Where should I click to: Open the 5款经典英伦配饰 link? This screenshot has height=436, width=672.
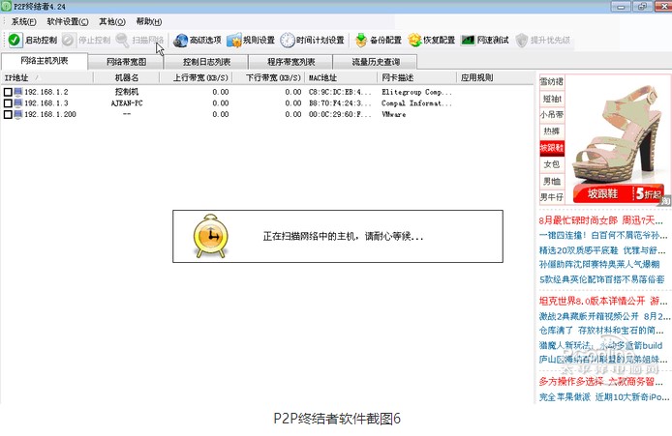601,279
